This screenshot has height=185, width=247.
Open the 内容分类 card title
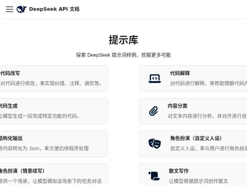177,106
